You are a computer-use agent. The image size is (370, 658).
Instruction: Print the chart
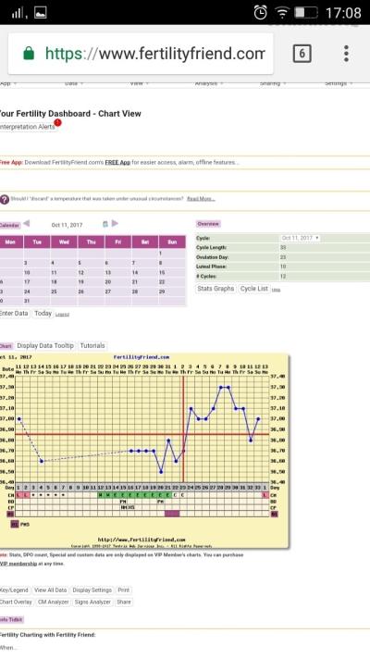click(123, 590)
